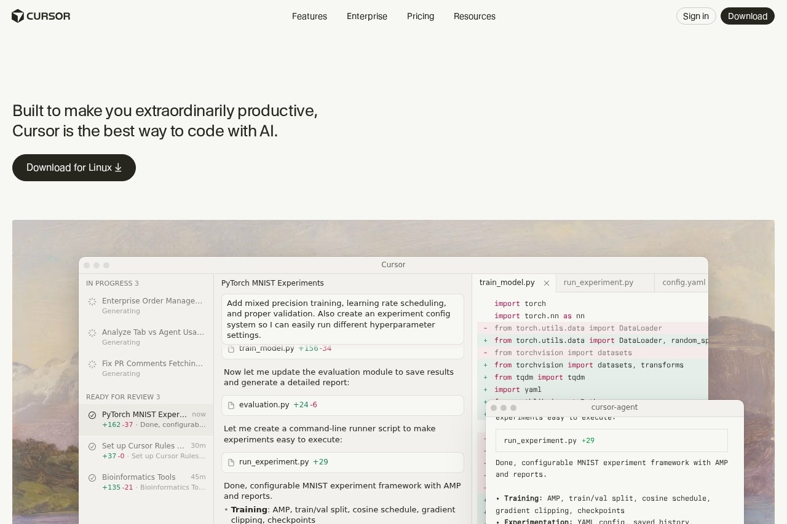Image resolution: width=787 pixels, height=524 pixels.
Task: Click spinner icon beside Fix PR Comments Fetching
Action: (92, 364)
